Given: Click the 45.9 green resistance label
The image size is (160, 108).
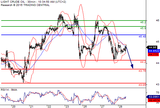Looking at the screenshot, I should pos(143,28).
